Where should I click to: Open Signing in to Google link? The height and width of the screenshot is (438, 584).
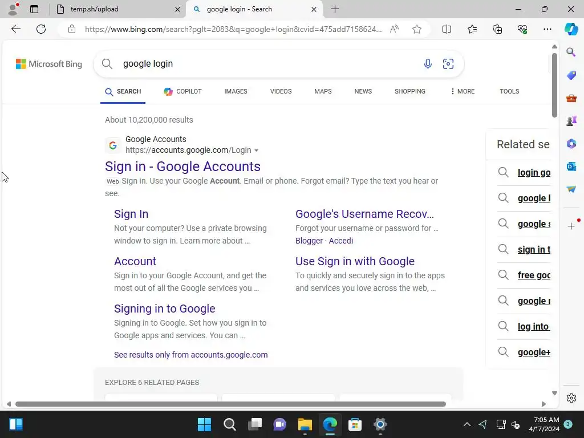(x=165, y=309)
